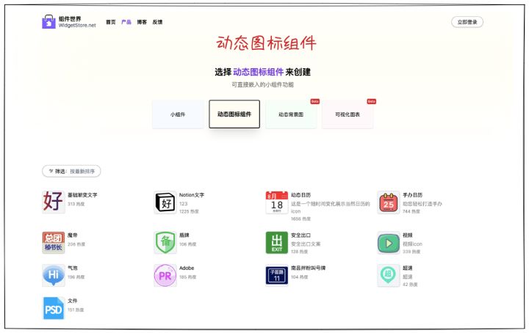Screen dimensions: 529x333
Task: Open the 动态日历 title
Action: tap(301, 195)
